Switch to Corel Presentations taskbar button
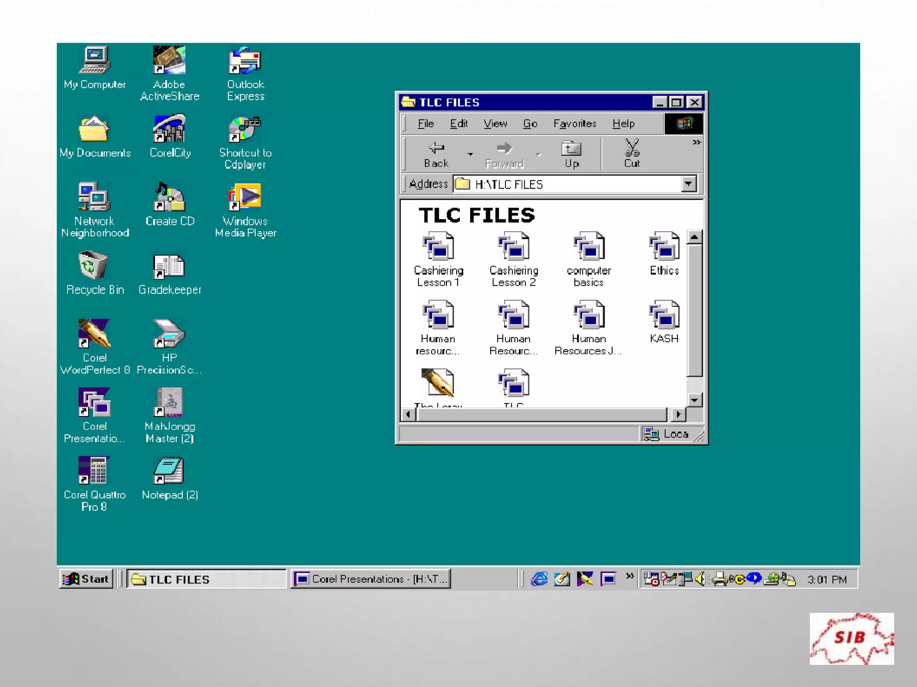This screenshot has width=917, height=687. (370, 579)
